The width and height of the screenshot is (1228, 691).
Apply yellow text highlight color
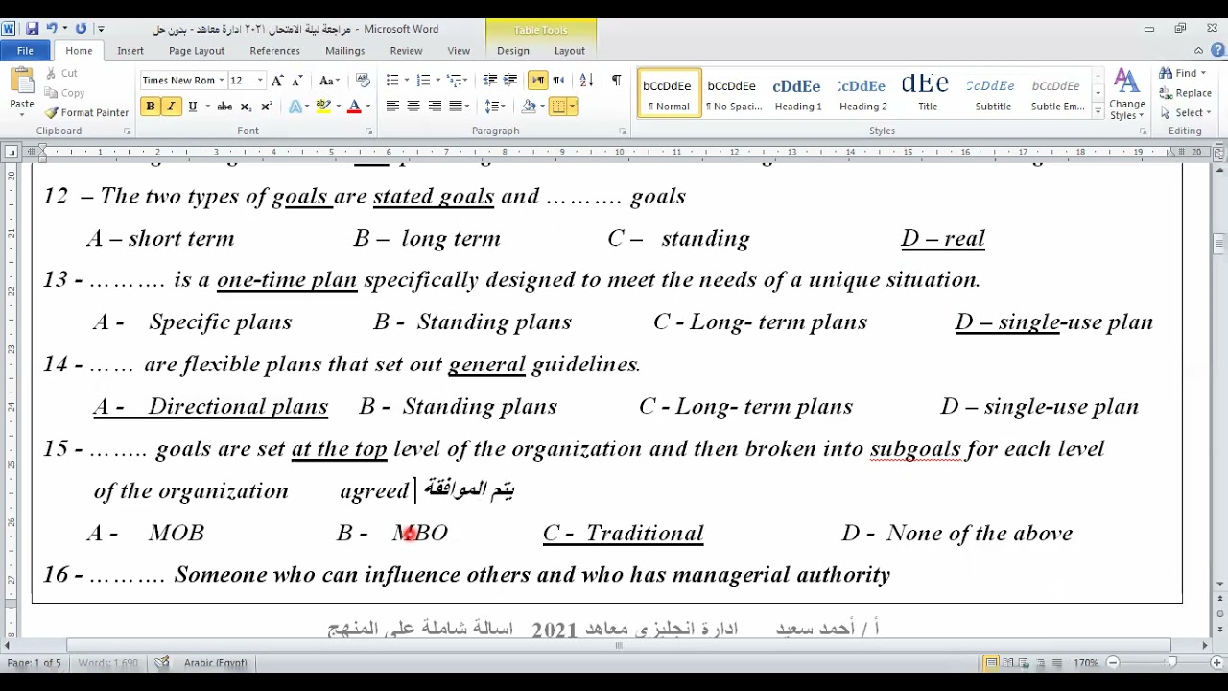tap(324, 107)
